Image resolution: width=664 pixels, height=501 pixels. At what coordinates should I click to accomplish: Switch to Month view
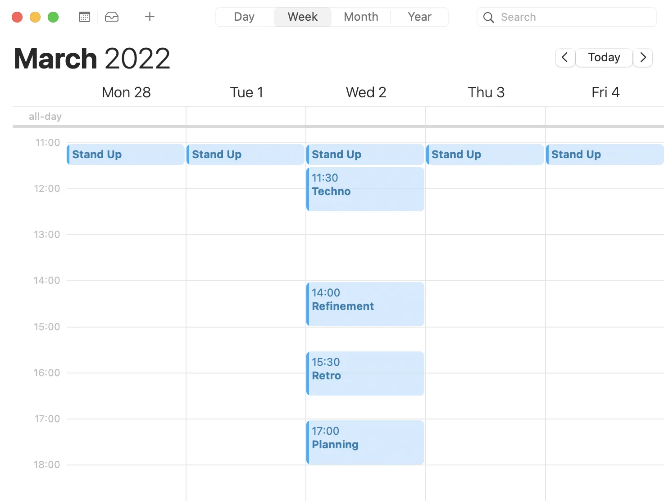(x=360, y=17)
